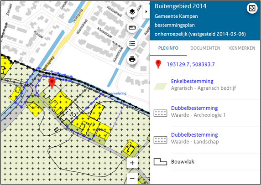Click the red location pin on the map
The width and height of the screenshot is (261, 185).
pyautogui.click(x=52, y=83)
